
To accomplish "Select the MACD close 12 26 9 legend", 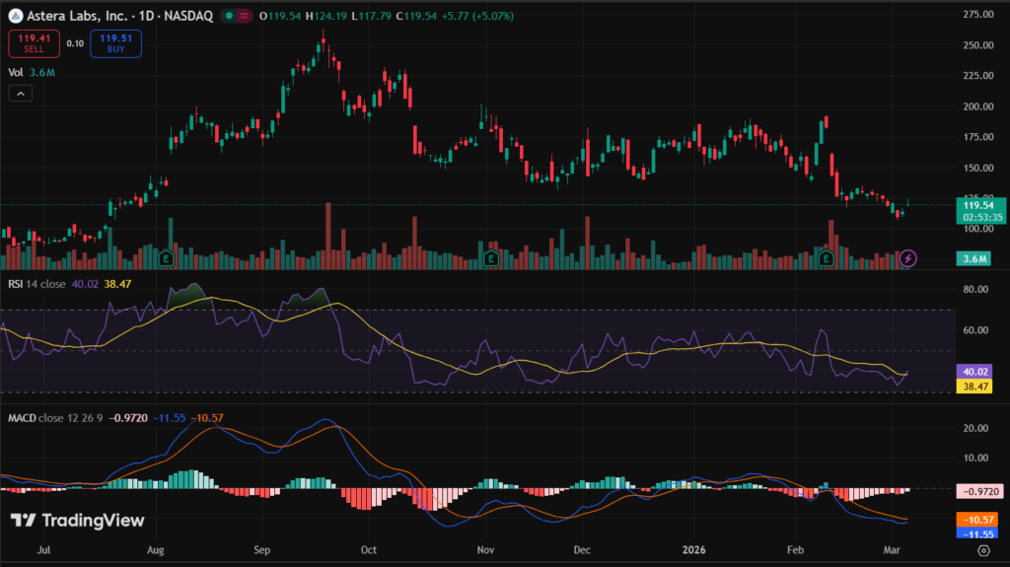I will [55, 417].
